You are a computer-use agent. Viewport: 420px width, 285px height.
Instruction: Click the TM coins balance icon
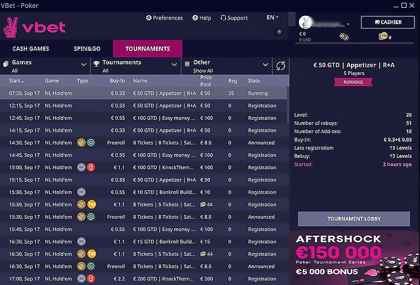383,36
